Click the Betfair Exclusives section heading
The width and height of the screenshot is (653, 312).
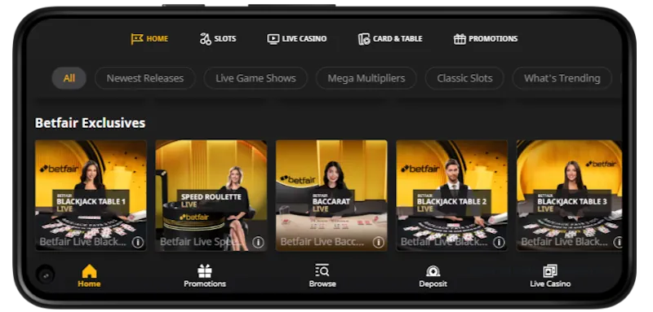(x=91, y=123)
